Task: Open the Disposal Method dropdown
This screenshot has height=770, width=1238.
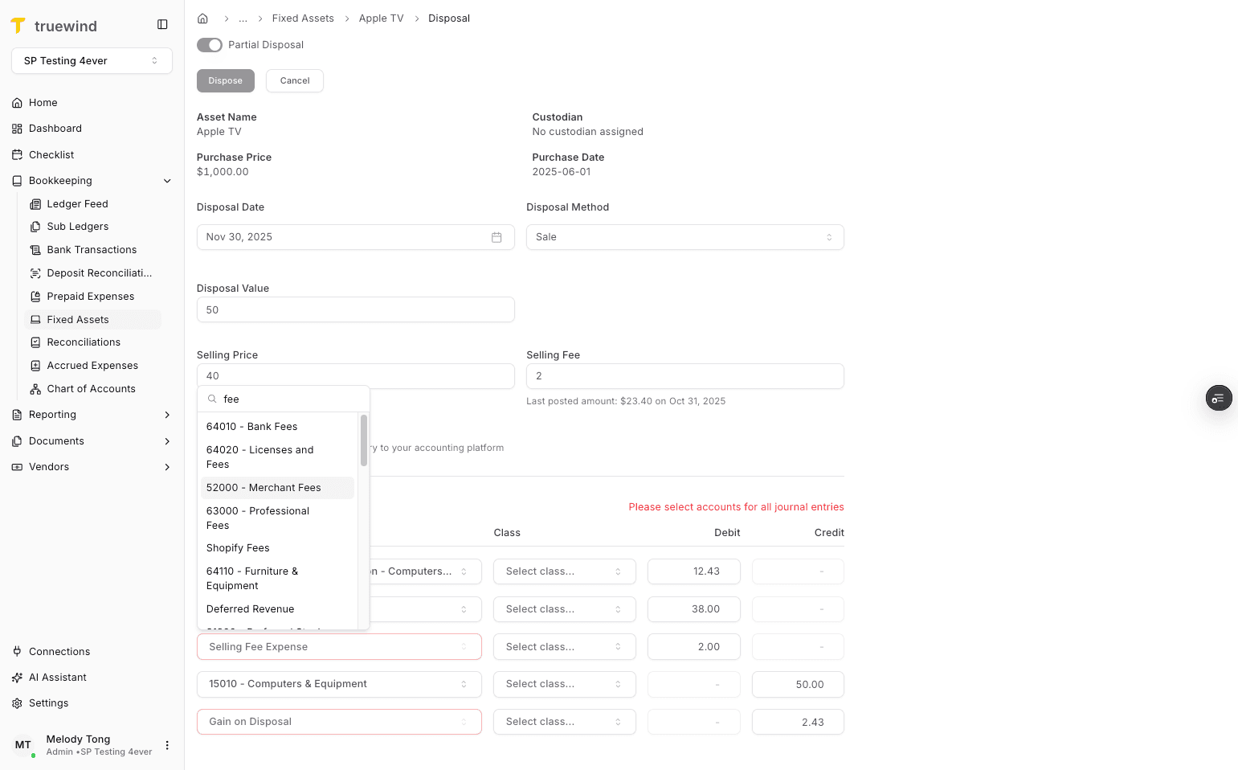Action: point(684,236)
